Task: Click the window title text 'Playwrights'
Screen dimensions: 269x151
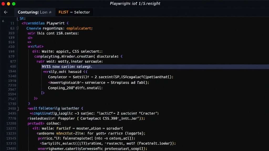Action: 120,3
